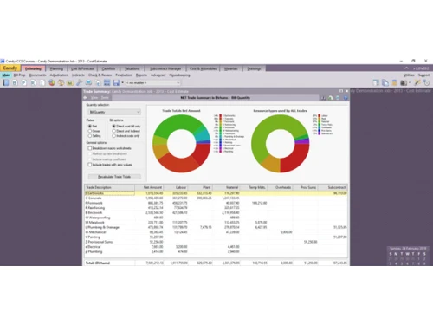Viewport: 433px width, 325px height.
Task: Open the Utilities menu
Action: (x=409, y=75)
